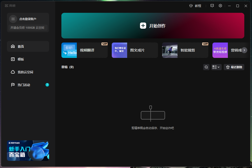The width and height of the screenshot is (252, 168).
Task: Click the cloud icon beside 我的云空间
Action: [x=13, y=72]
